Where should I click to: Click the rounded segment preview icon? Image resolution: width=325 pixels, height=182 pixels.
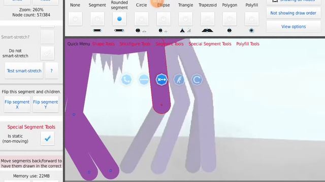[119, 30]
